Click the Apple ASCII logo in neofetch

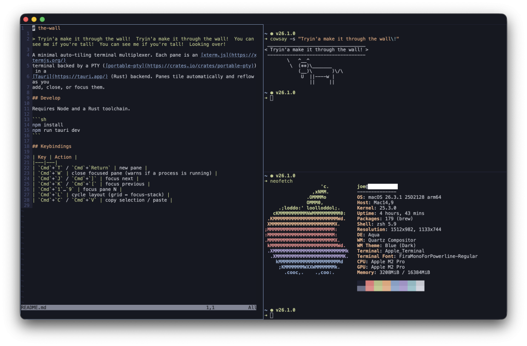[307, 229]
